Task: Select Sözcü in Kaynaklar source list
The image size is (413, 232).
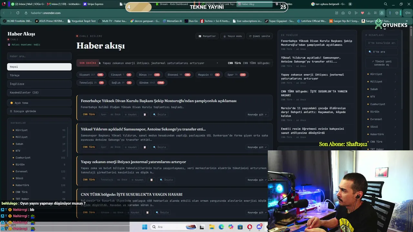Action: point(39,178)
